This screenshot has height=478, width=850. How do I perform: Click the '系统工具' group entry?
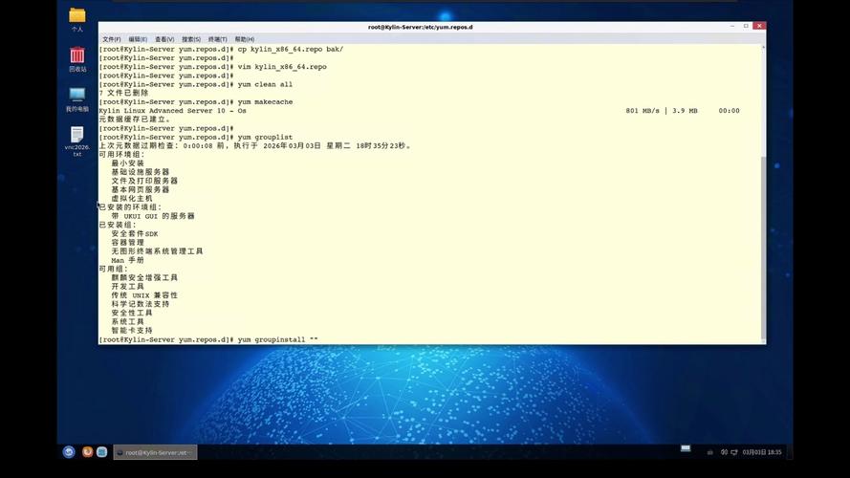[128, 321]
